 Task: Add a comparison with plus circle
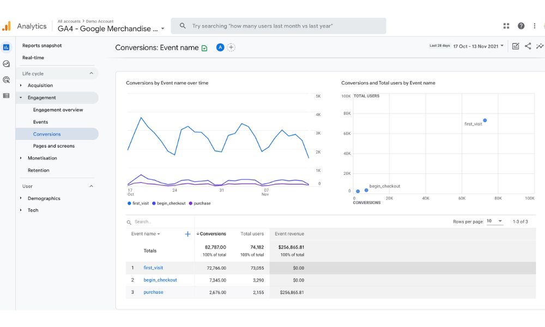coord(231,47)
